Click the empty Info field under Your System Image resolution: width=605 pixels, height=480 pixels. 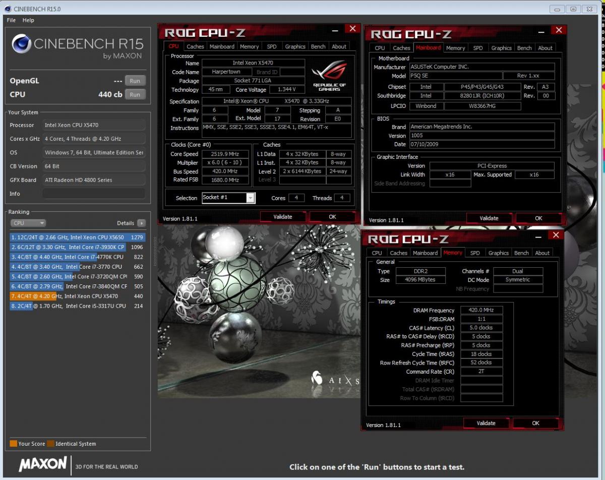coord(94,194)
